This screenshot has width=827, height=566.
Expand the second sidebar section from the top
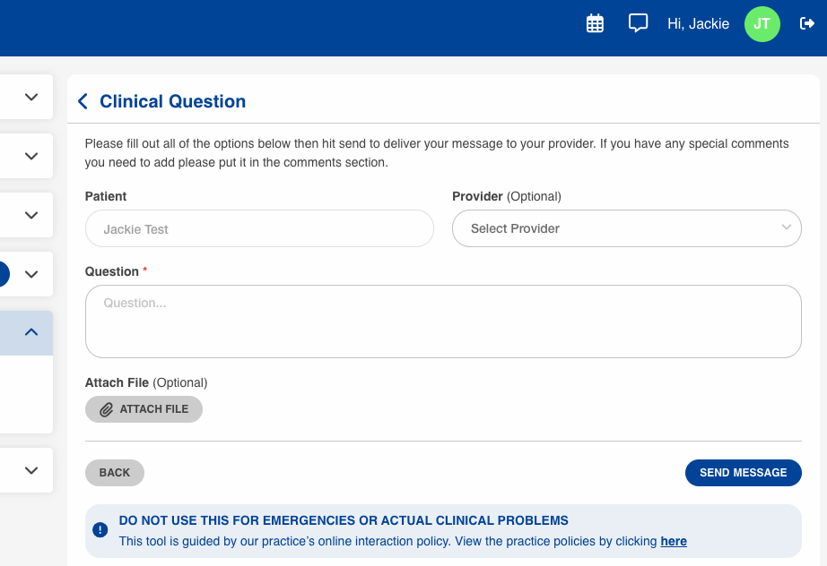[31, 156]
